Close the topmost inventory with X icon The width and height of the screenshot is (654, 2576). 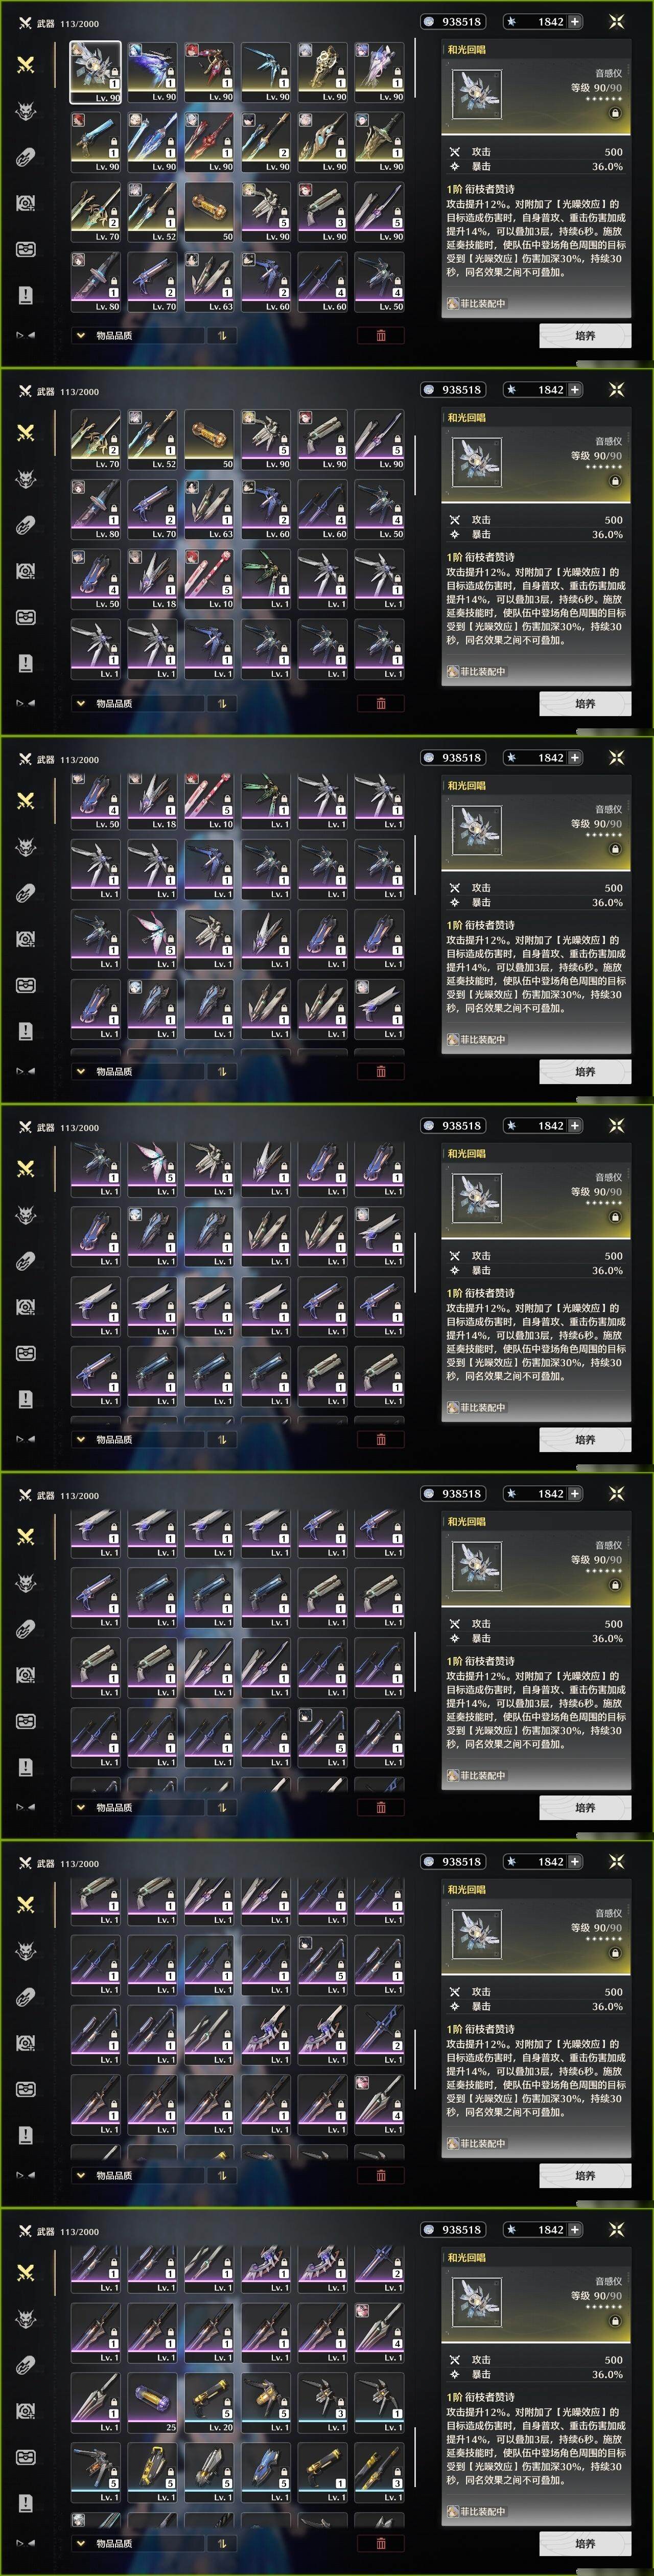[x=616, y=21]
